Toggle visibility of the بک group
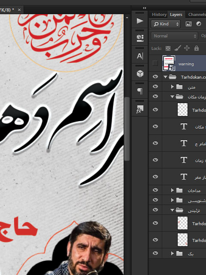Screen dimensions: 206x275 (155, 253)
